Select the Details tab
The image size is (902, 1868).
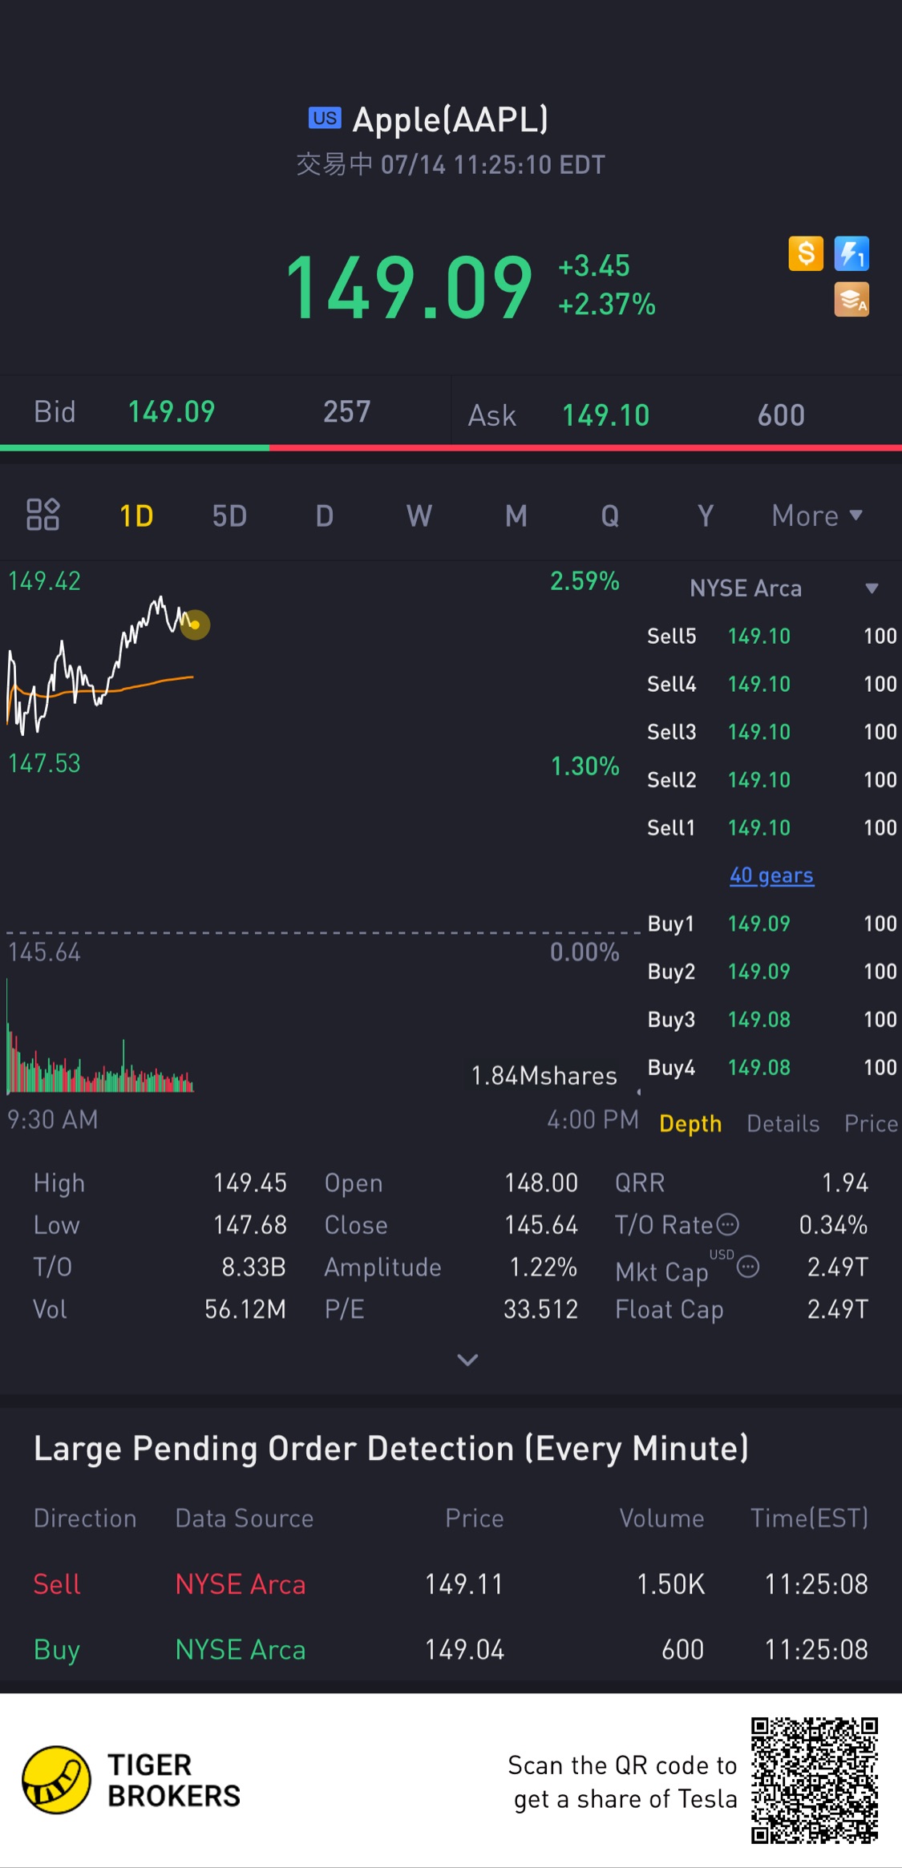[783, 1123]
